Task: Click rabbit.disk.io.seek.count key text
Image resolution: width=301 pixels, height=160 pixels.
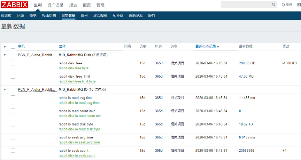Action: tap(77, 155)
